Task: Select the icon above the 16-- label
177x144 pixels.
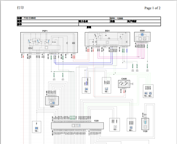Action: 106,89
